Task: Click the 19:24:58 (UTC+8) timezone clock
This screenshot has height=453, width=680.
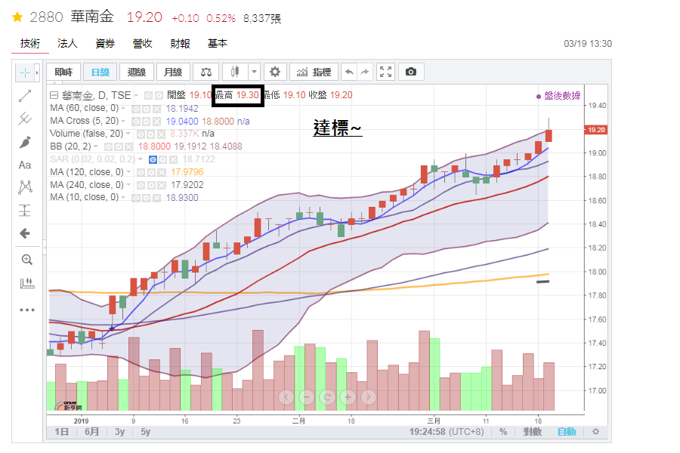Action: tap(447, 432)
